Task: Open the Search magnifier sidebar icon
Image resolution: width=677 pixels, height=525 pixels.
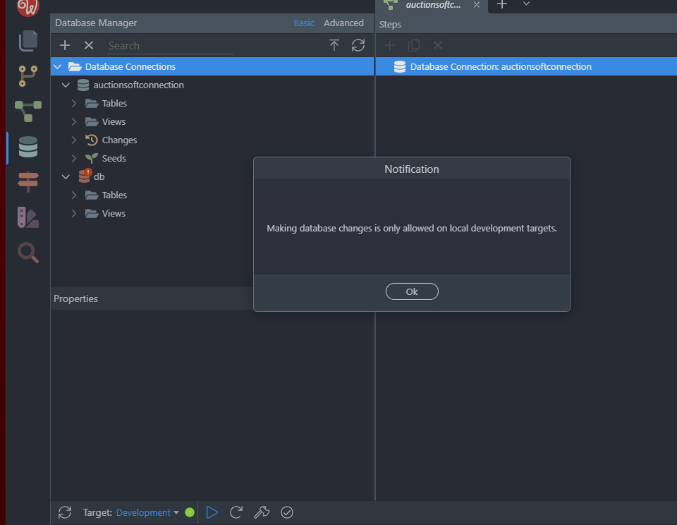Action: pos(28,253)
